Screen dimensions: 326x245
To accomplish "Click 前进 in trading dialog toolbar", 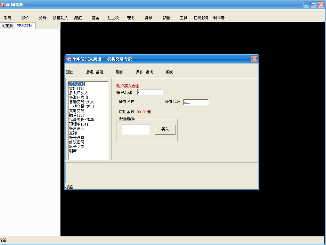I will (100, 72).
